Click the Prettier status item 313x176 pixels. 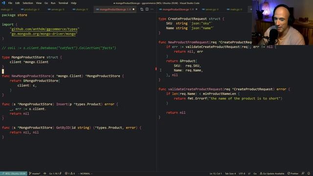point(293,174)
